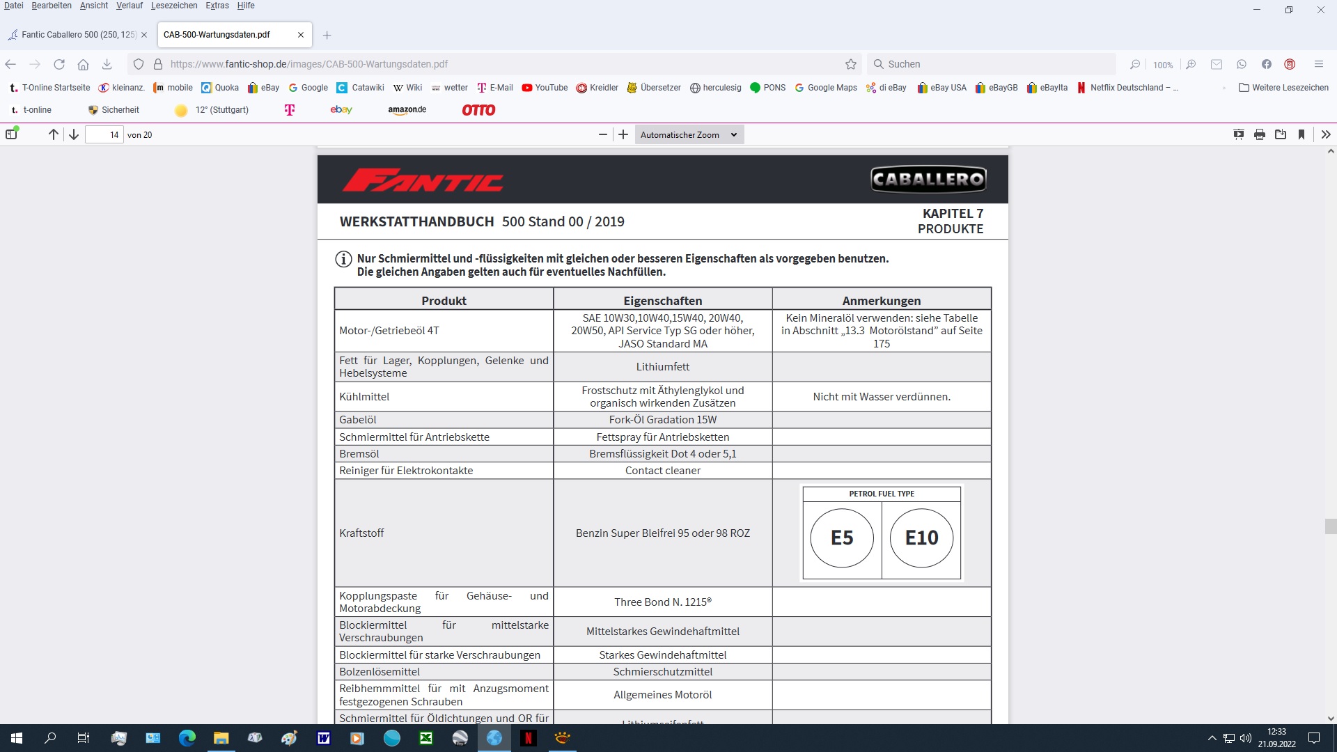1337x752 pixels.
Task: Open YouTube bookmark link
Action: tap(545, 88)
